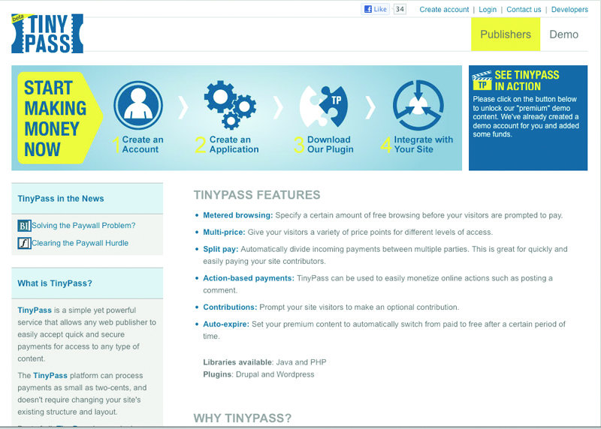Click the What is TinyPass? heading
The width and height of the screenshot is (601, 429).
(x=55, y=283)
